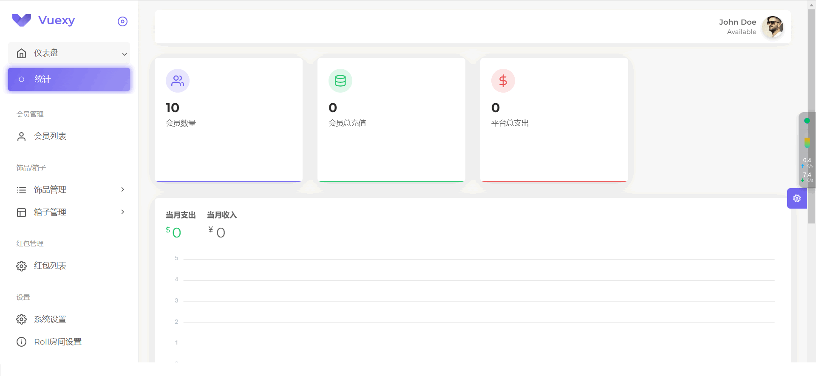Click the gear icon beside 红包列表

pos(21,266)
